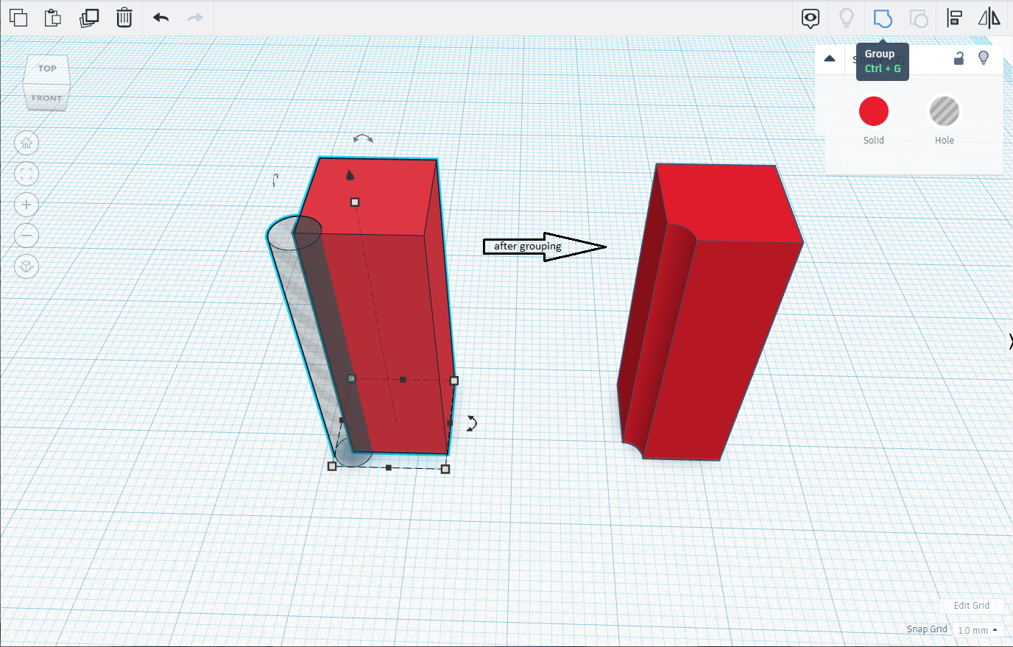Select the Mirror/Flip tool
Image resolution: width=1013 pixels, height=647 pixels.
(989, 18)
